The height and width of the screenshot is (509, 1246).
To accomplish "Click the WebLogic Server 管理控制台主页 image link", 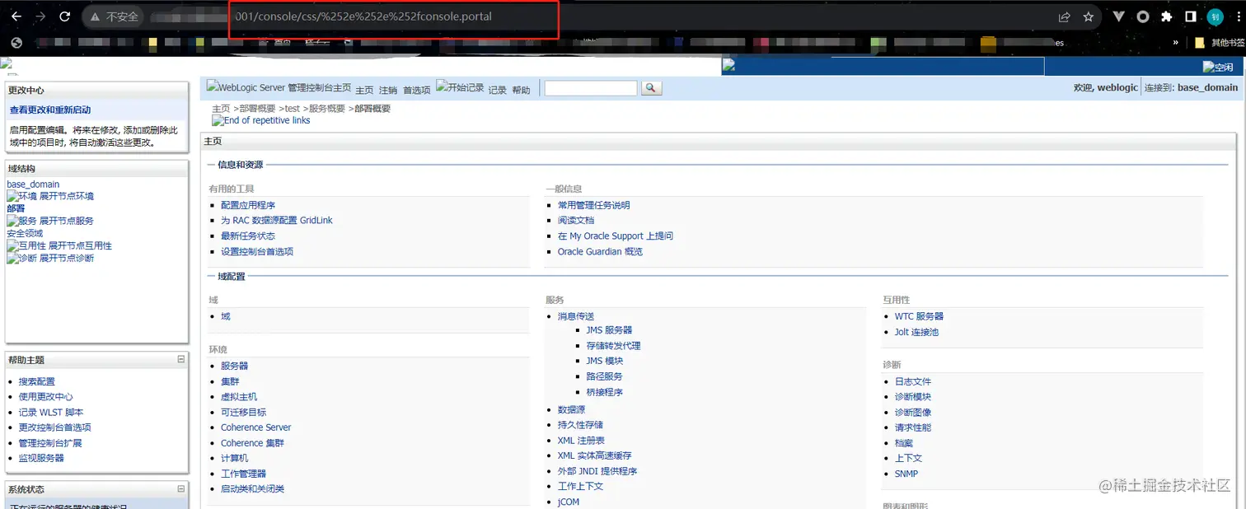I will pyautogui.click(x=279, y=87).
